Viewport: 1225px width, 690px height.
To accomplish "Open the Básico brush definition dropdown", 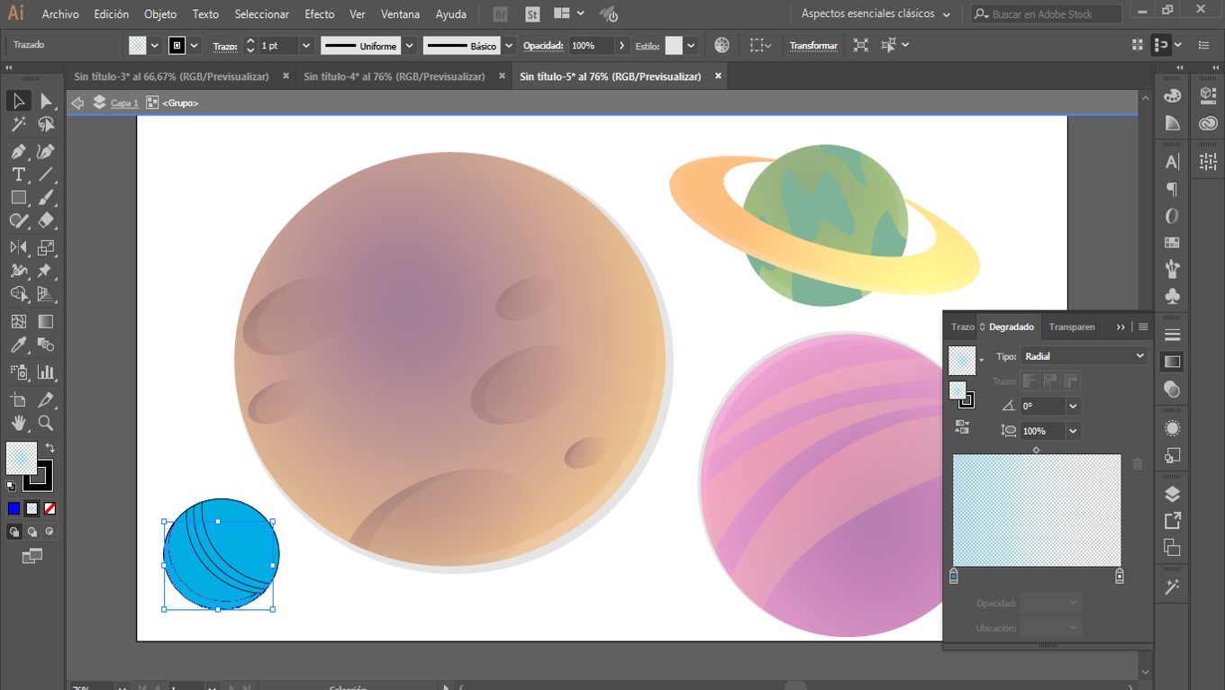I will [x=509, y=45].
